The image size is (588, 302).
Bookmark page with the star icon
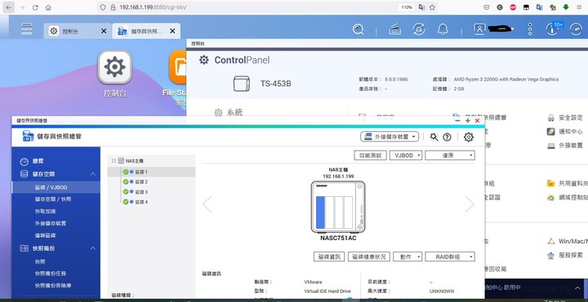(x=432, y=7)
